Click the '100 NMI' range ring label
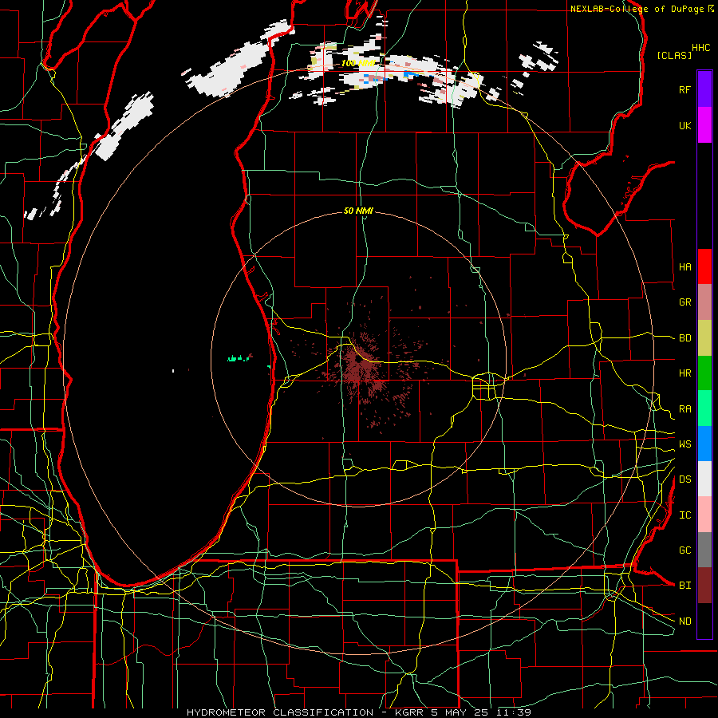This screenshot has width=718, height=718. [x=358, y=63]
